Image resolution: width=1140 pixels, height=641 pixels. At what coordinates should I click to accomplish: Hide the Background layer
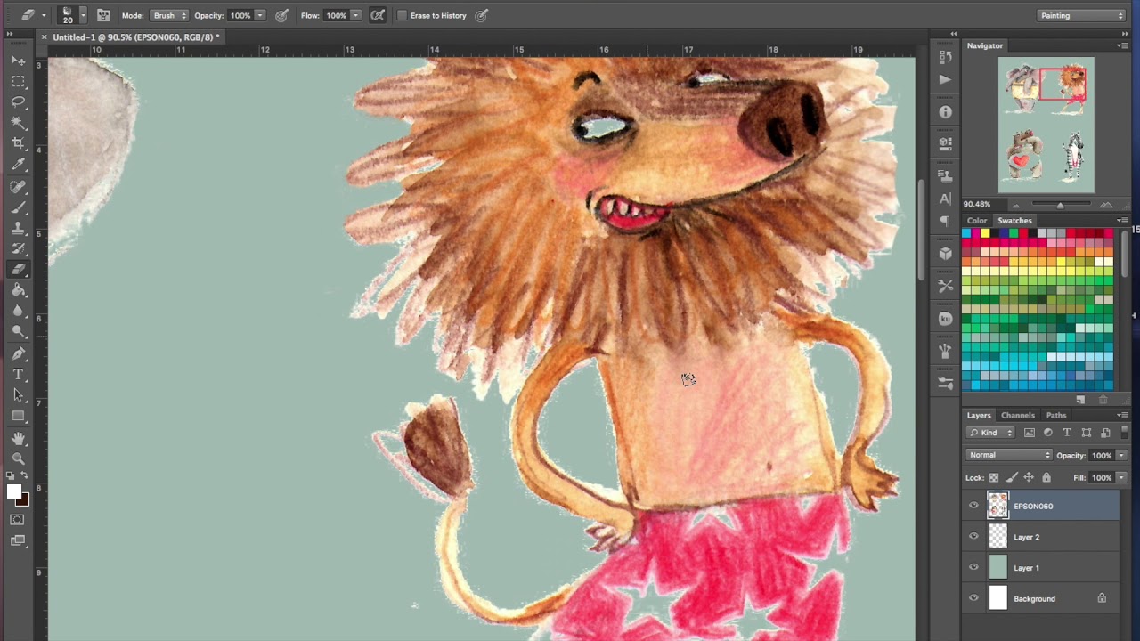973,598
